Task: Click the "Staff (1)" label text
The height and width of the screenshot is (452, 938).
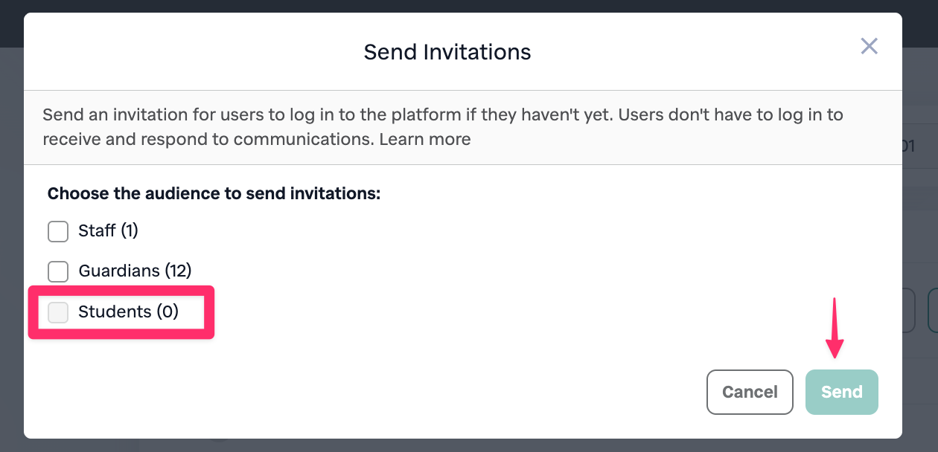Action: click(108, 231)
